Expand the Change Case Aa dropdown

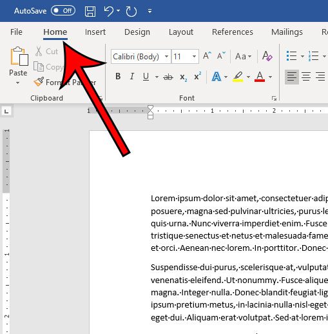coord(243,56)
